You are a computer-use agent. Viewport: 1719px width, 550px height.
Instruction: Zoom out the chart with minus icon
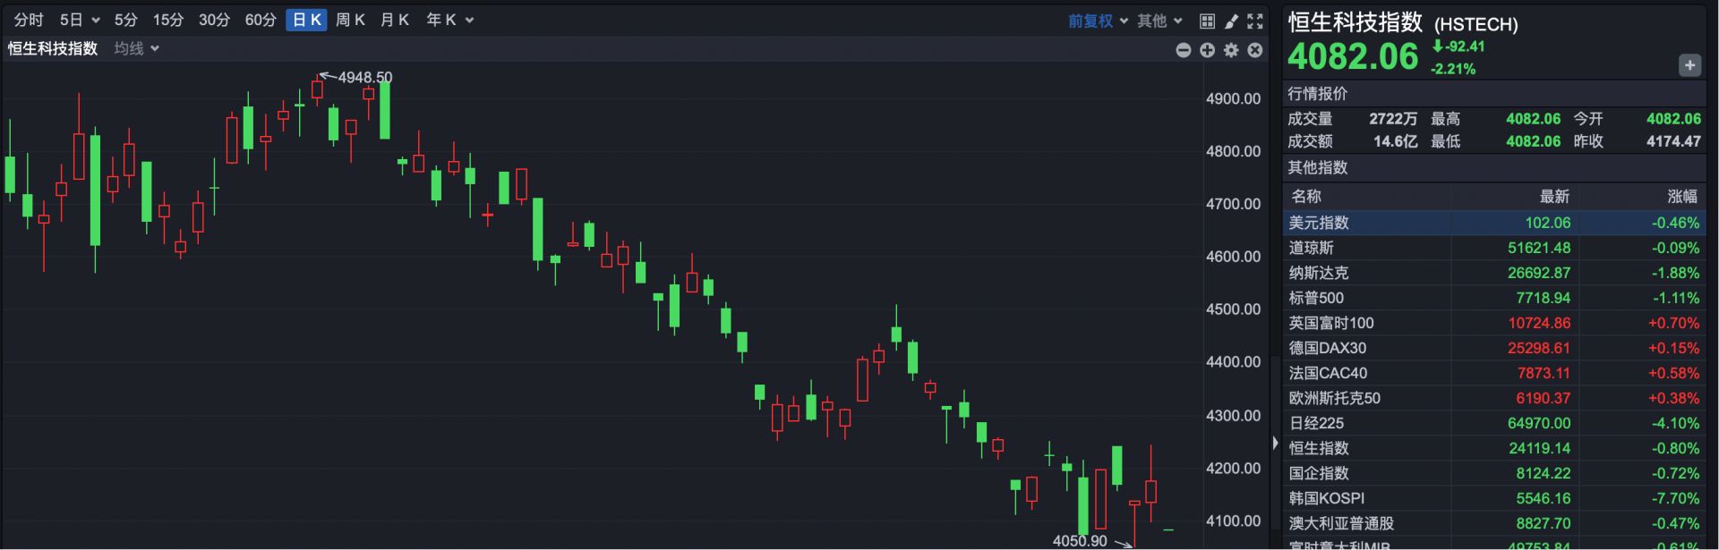pos(1184,50)
